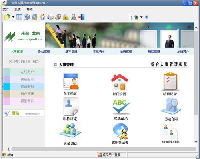
Task: Click the 人事管理 section heading arrow icon
Action: (55, 64)
